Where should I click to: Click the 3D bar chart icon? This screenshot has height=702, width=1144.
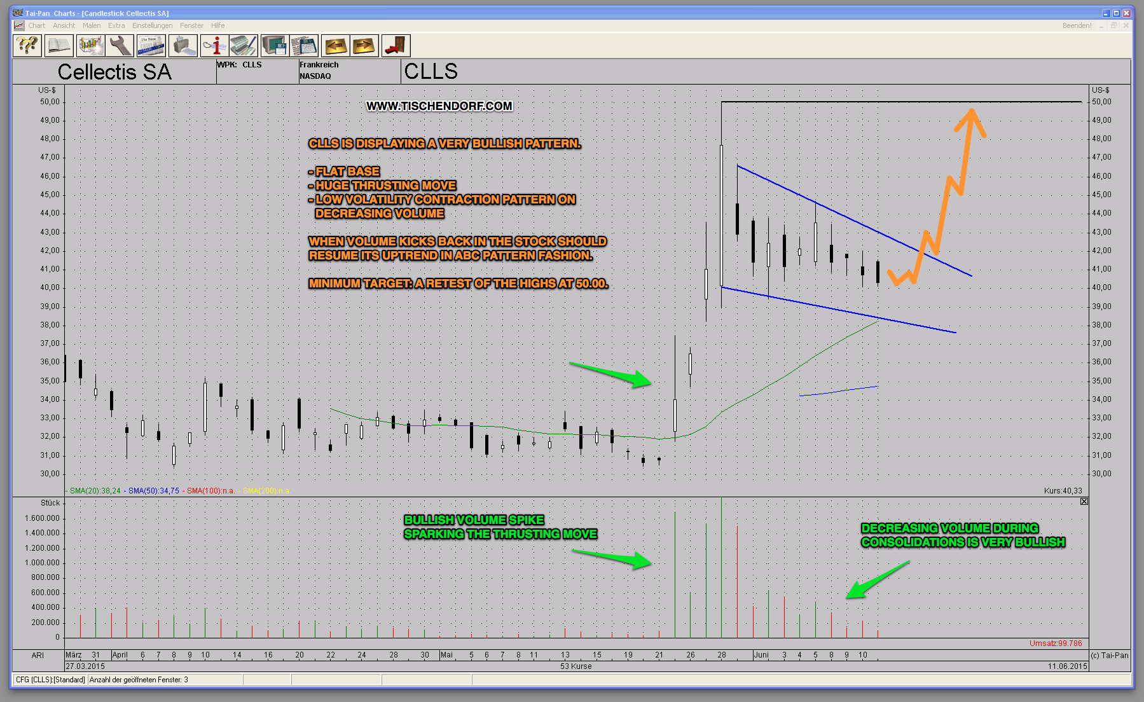(90, 46)
